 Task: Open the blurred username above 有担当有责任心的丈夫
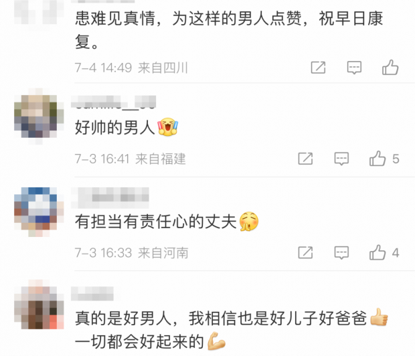click(110, 197)
